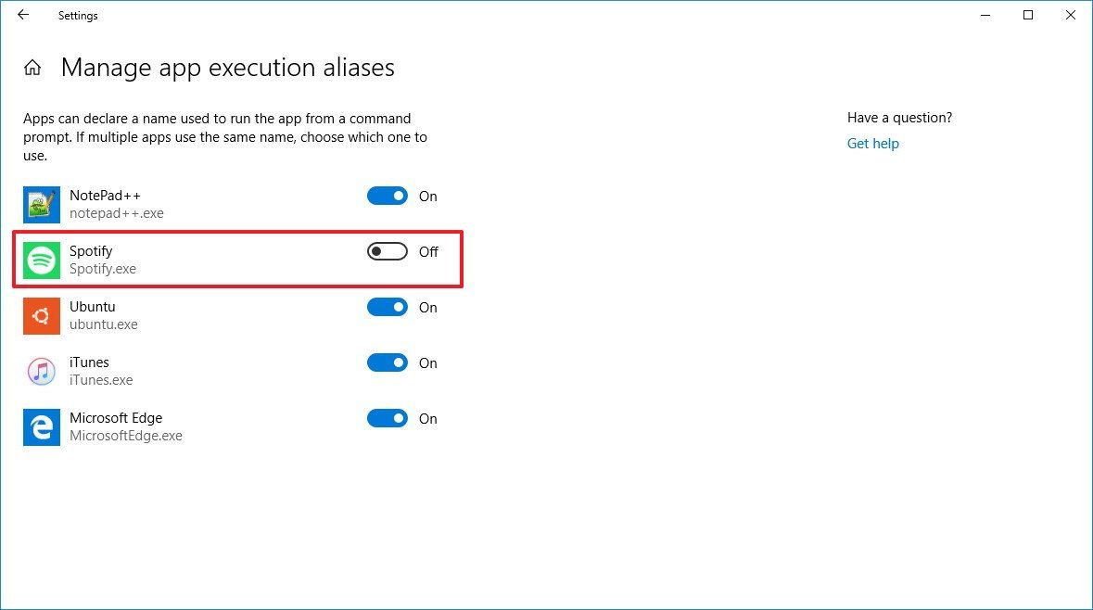Open the Get help link
Viewport: 1093px width, 610px height.
pos(872,143)
